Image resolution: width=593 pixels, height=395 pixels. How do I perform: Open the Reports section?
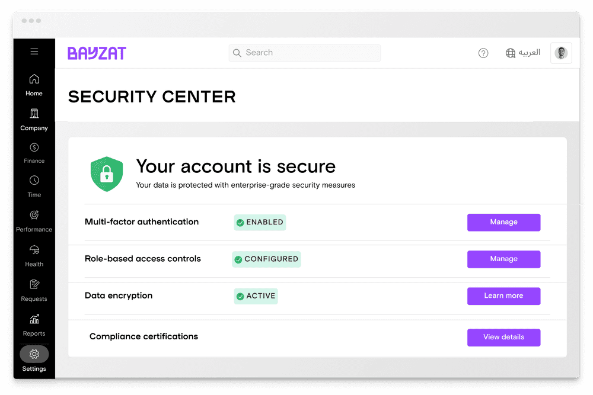point(34,325)
